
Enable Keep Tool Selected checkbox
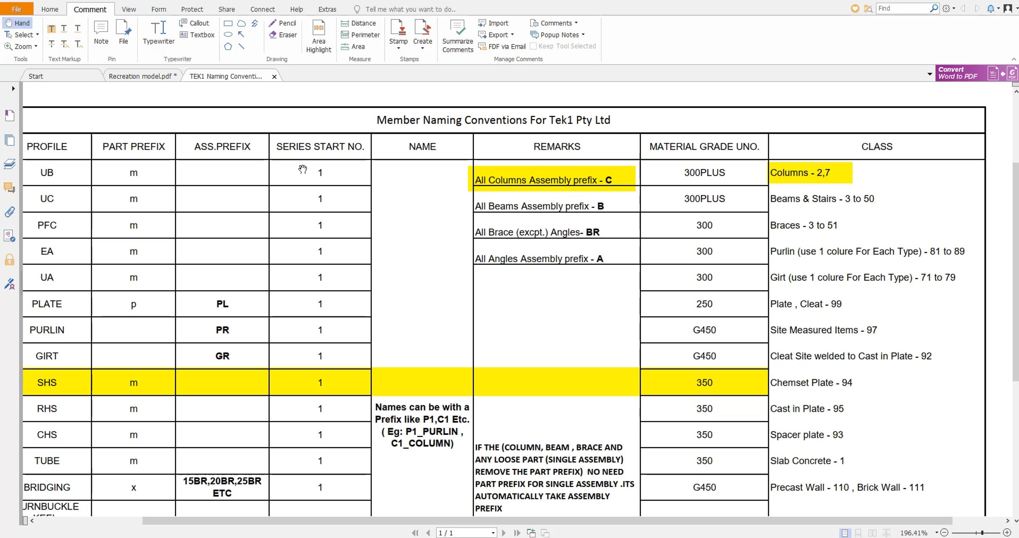pos(533,46)
